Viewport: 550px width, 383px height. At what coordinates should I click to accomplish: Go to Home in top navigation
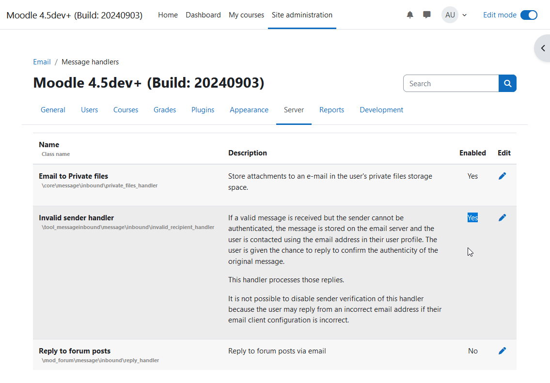click(168, 15)
